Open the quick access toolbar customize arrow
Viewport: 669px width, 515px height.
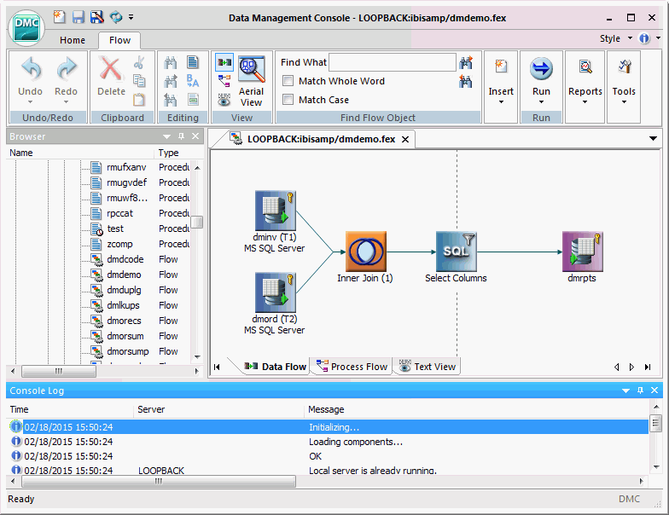tap(131, 17)
